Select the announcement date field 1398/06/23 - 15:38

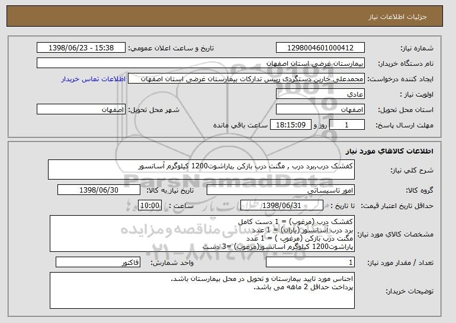81,48
